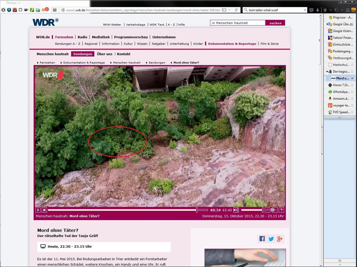Switch to the Sendungen tab
This screenshot has width=357, height=267.
(83, 54)
